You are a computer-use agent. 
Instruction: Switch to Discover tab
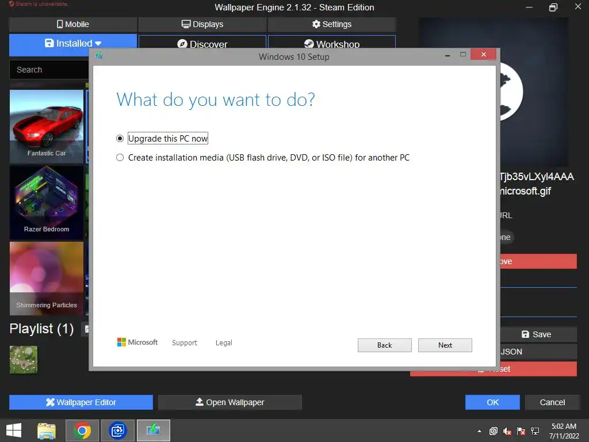(x=202, y=42)
